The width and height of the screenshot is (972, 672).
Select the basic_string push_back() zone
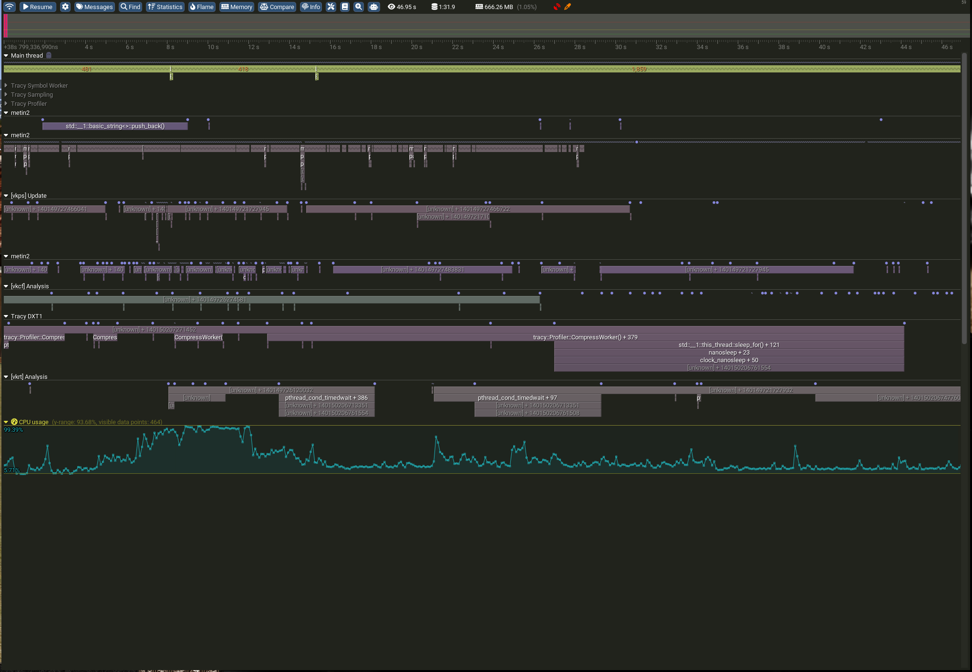[x=115, y=126]
